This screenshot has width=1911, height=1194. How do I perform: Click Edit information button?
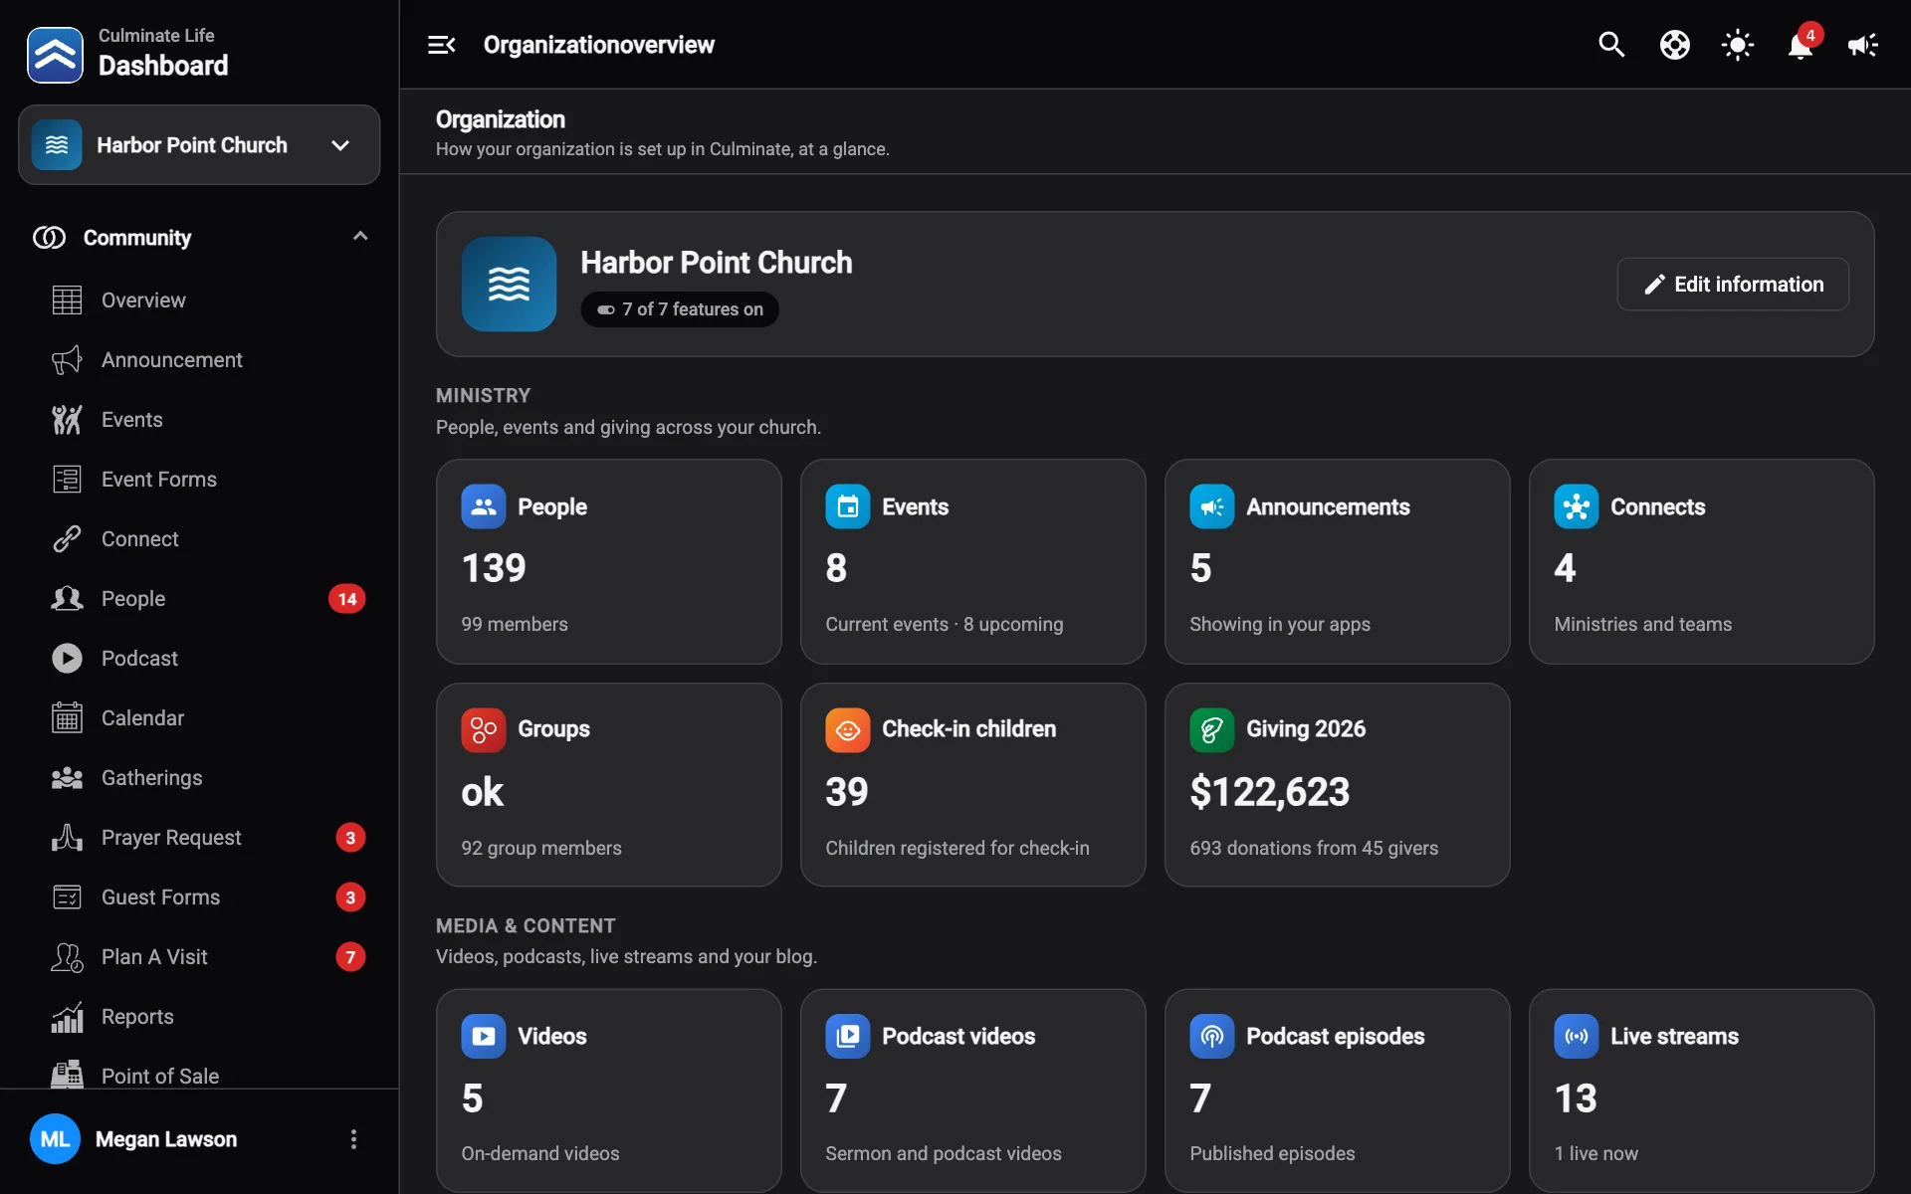[1733, 285]
